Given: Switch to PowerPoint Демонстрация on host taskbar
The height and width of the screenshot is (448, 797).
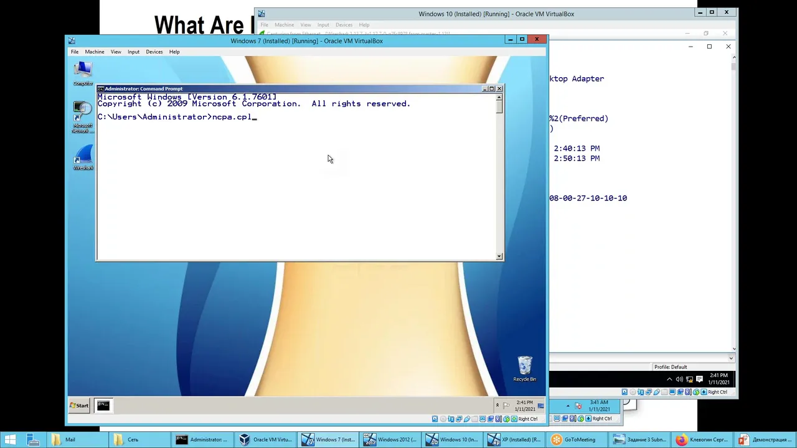Looking at the screenshot, I should click(x=764, y=440).
